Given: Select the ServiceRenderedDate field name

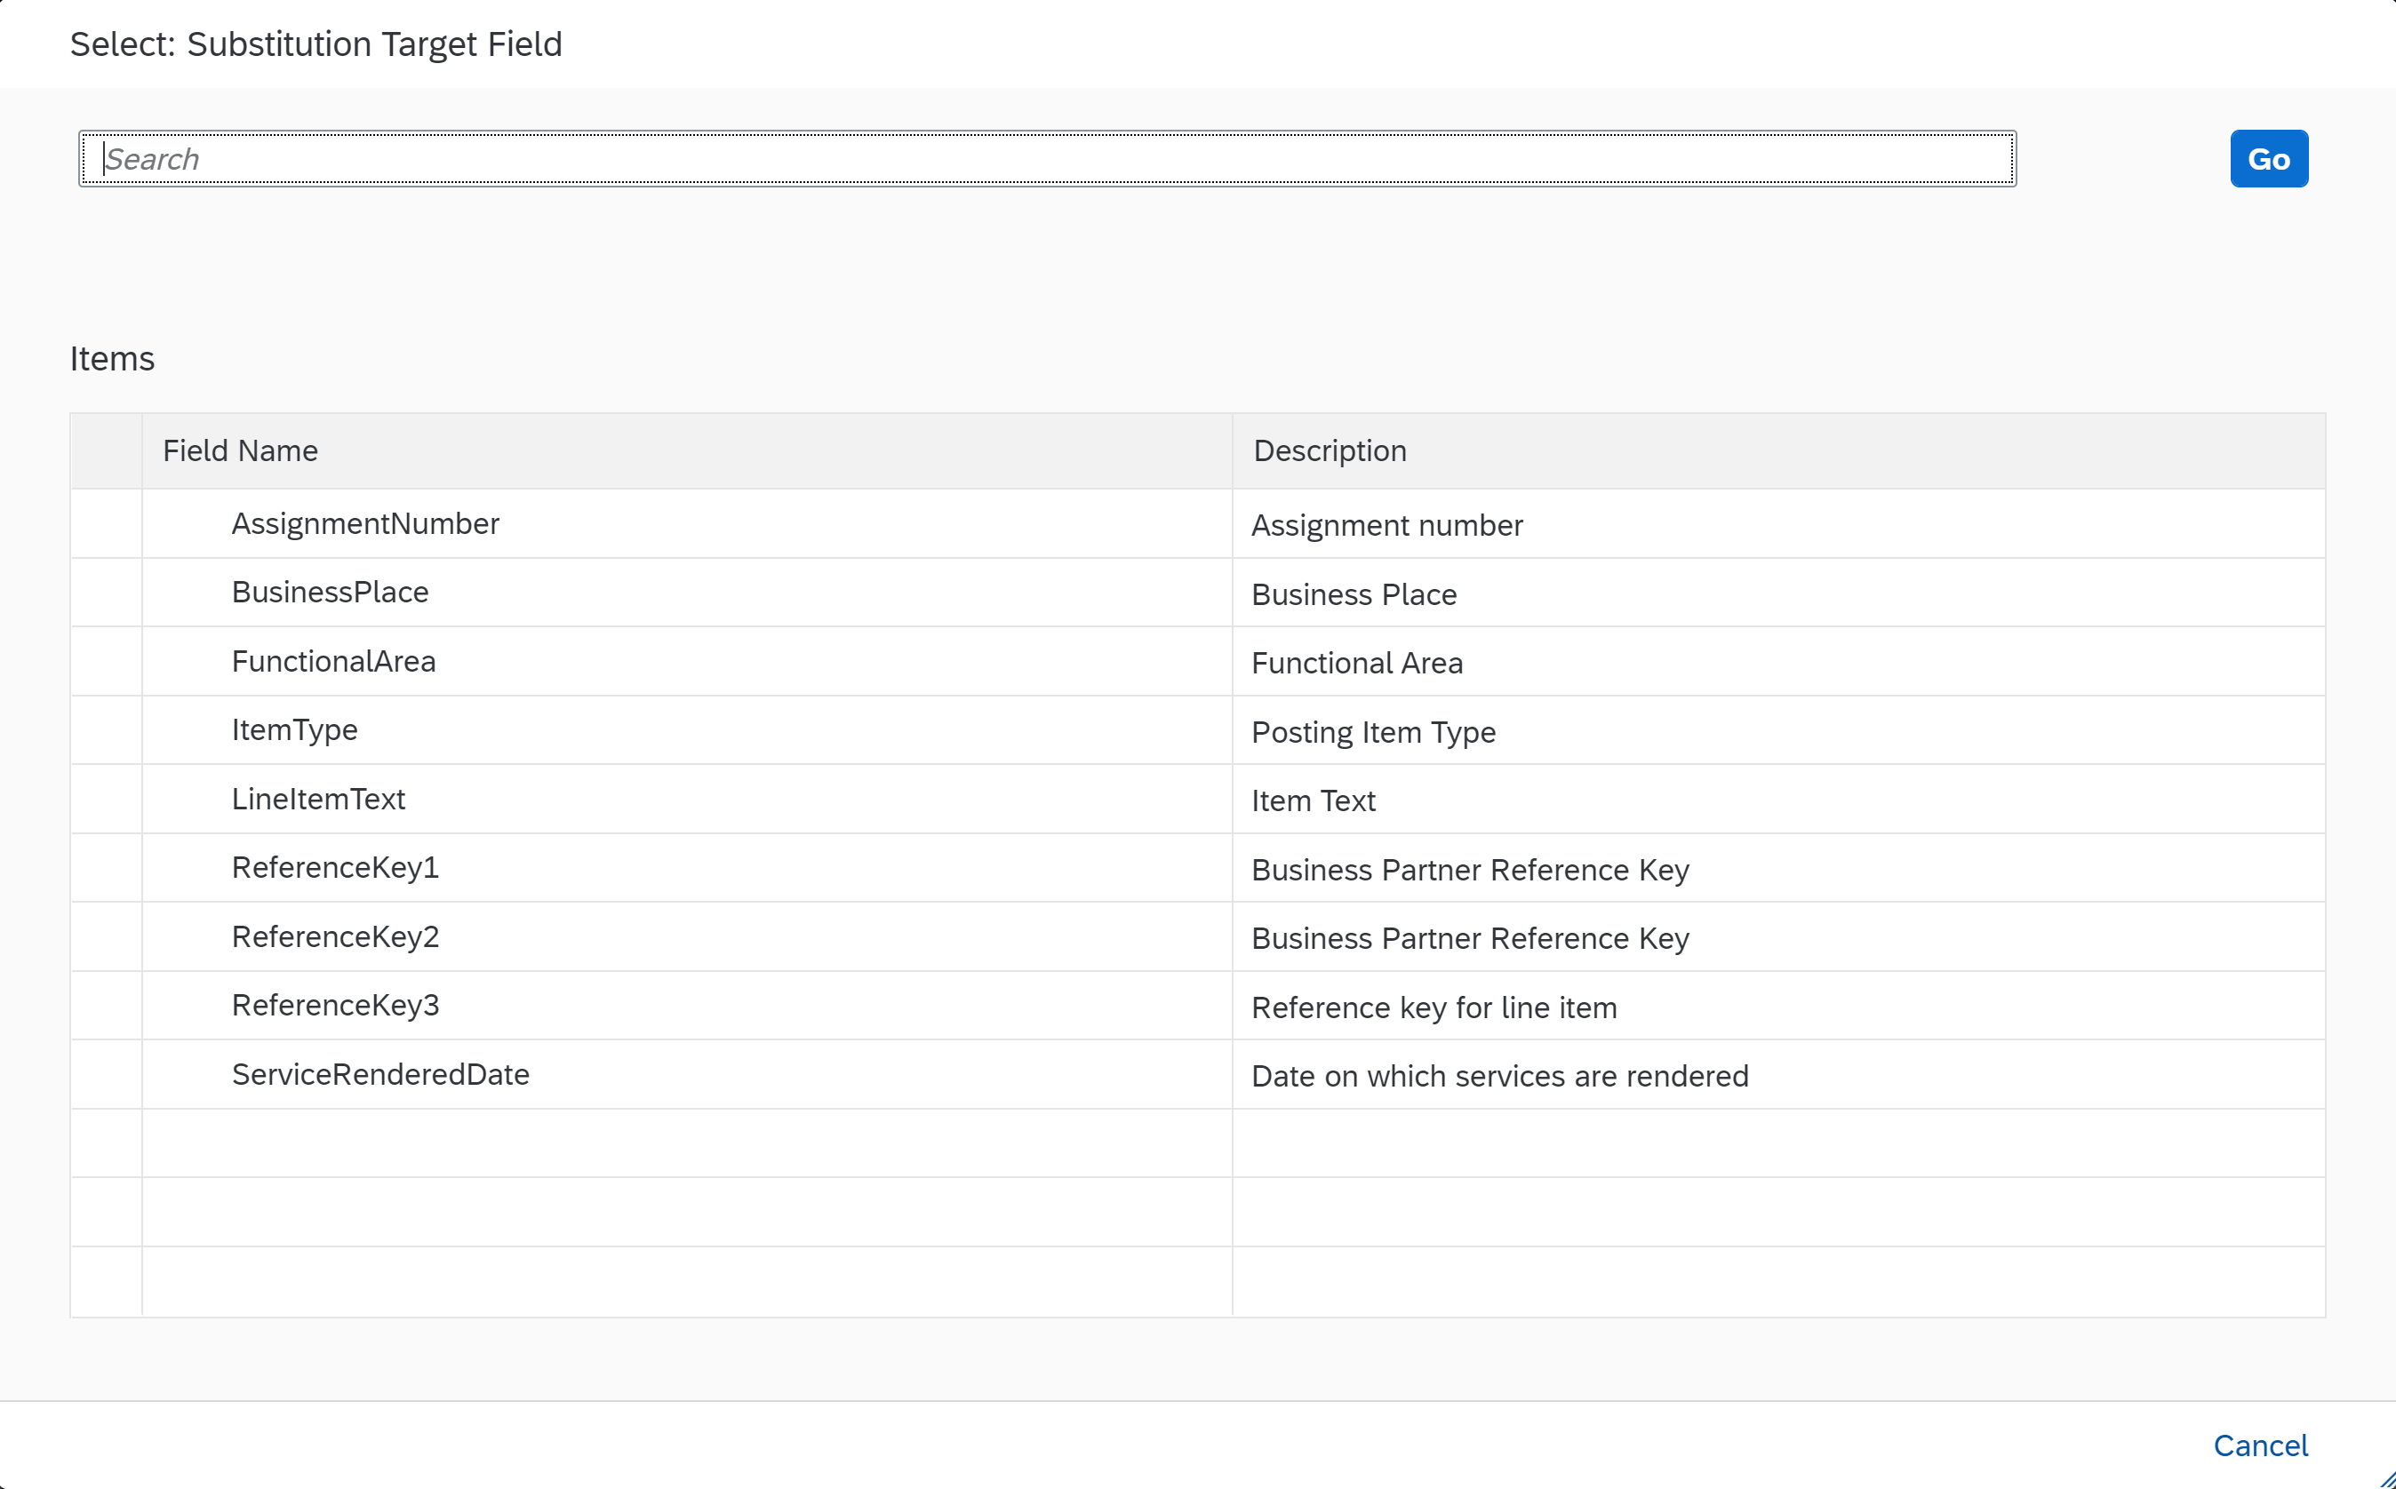Looking at the screenshot, I should 380,1074.
